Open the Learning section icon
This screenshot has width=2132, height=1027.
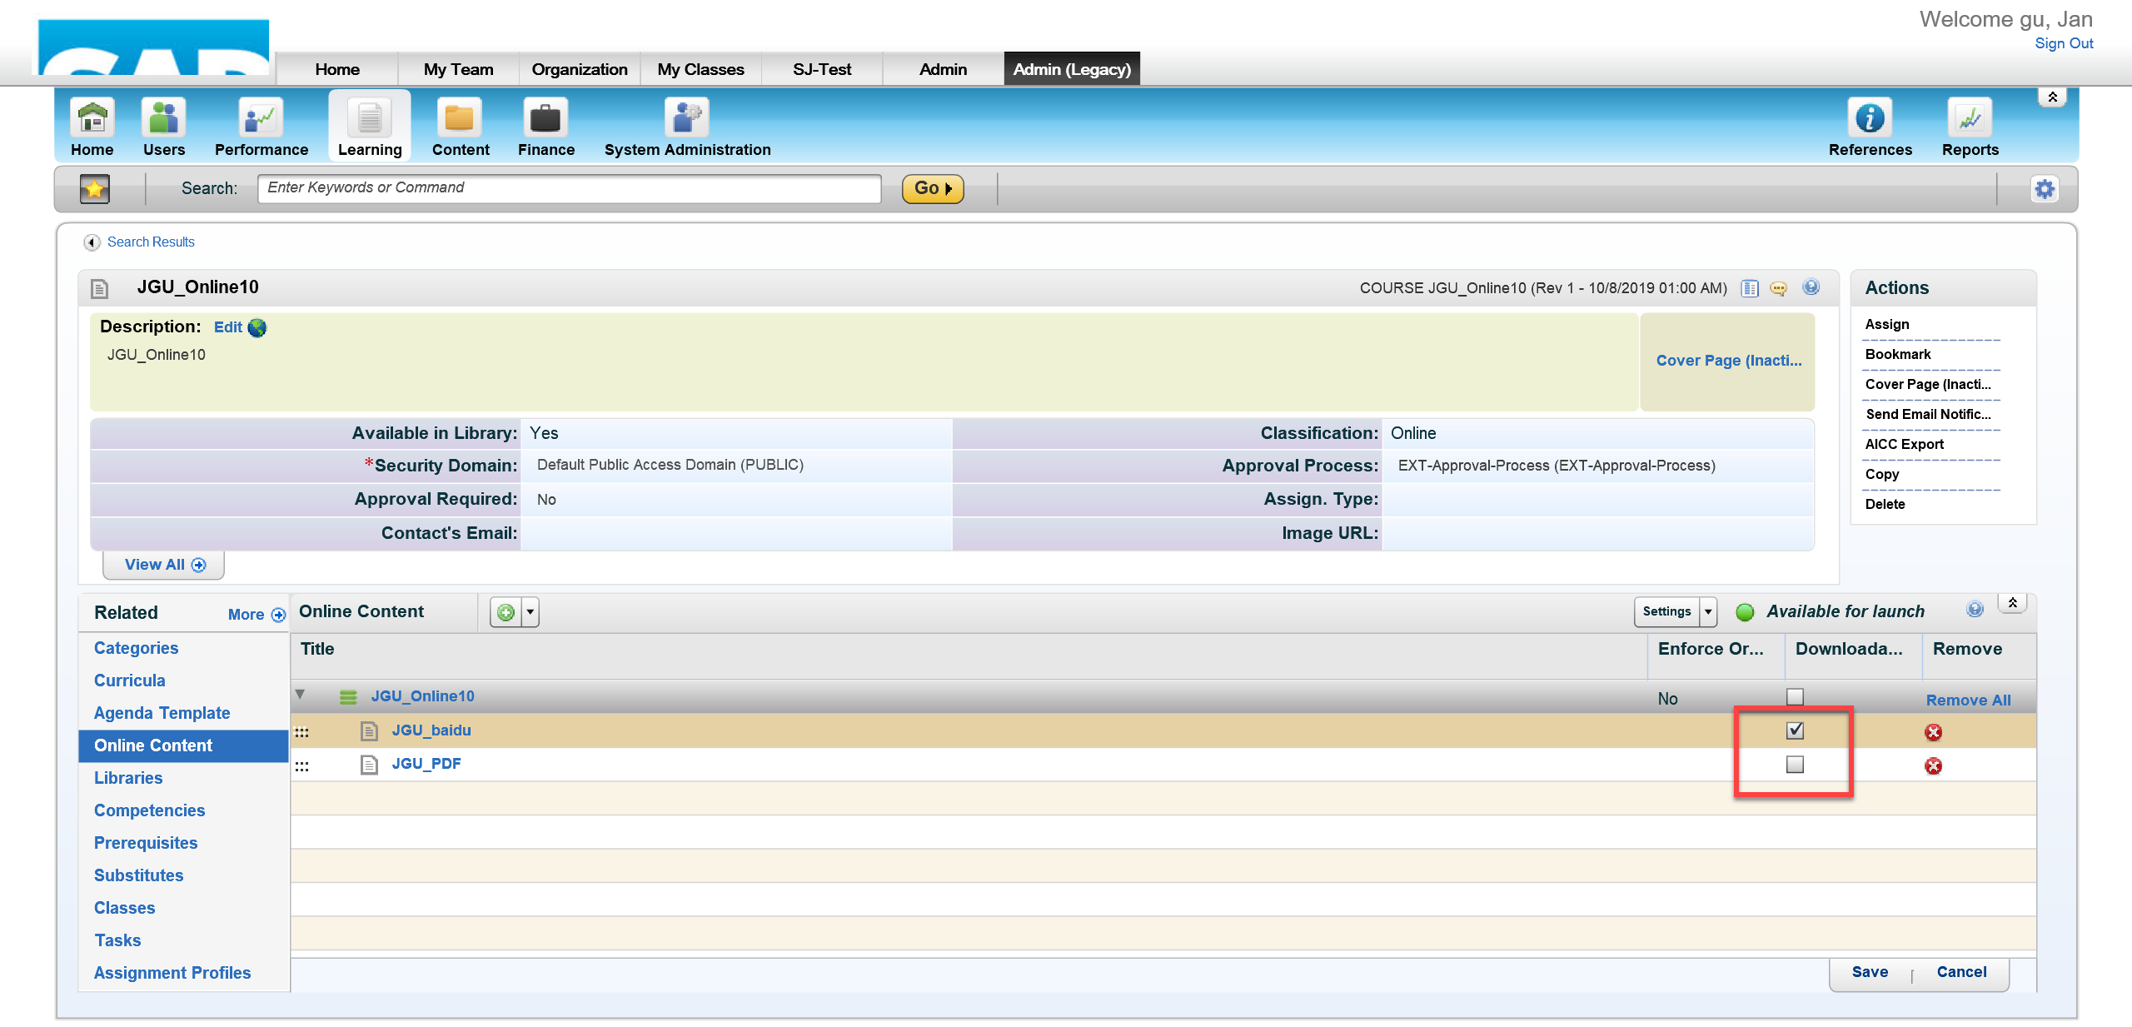coord(370,118)
